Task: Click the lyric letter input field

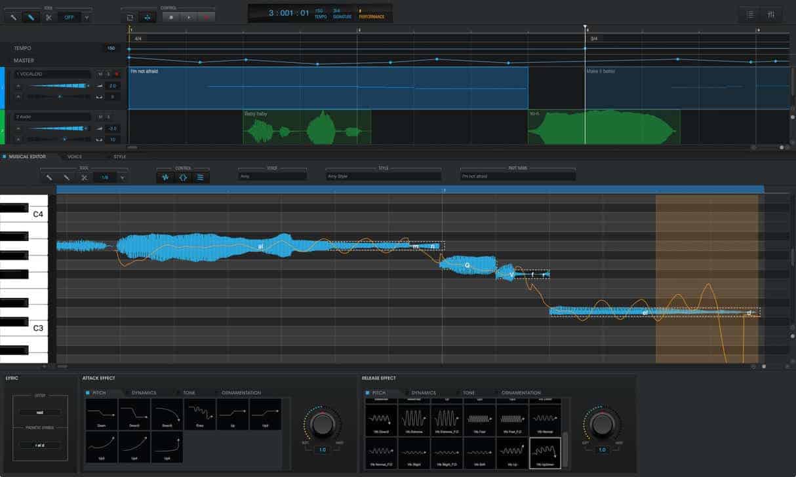Action: 40,412
